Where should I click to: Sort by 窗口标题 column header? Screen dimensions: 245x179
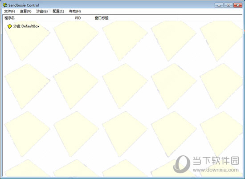(x=102, y=18)
